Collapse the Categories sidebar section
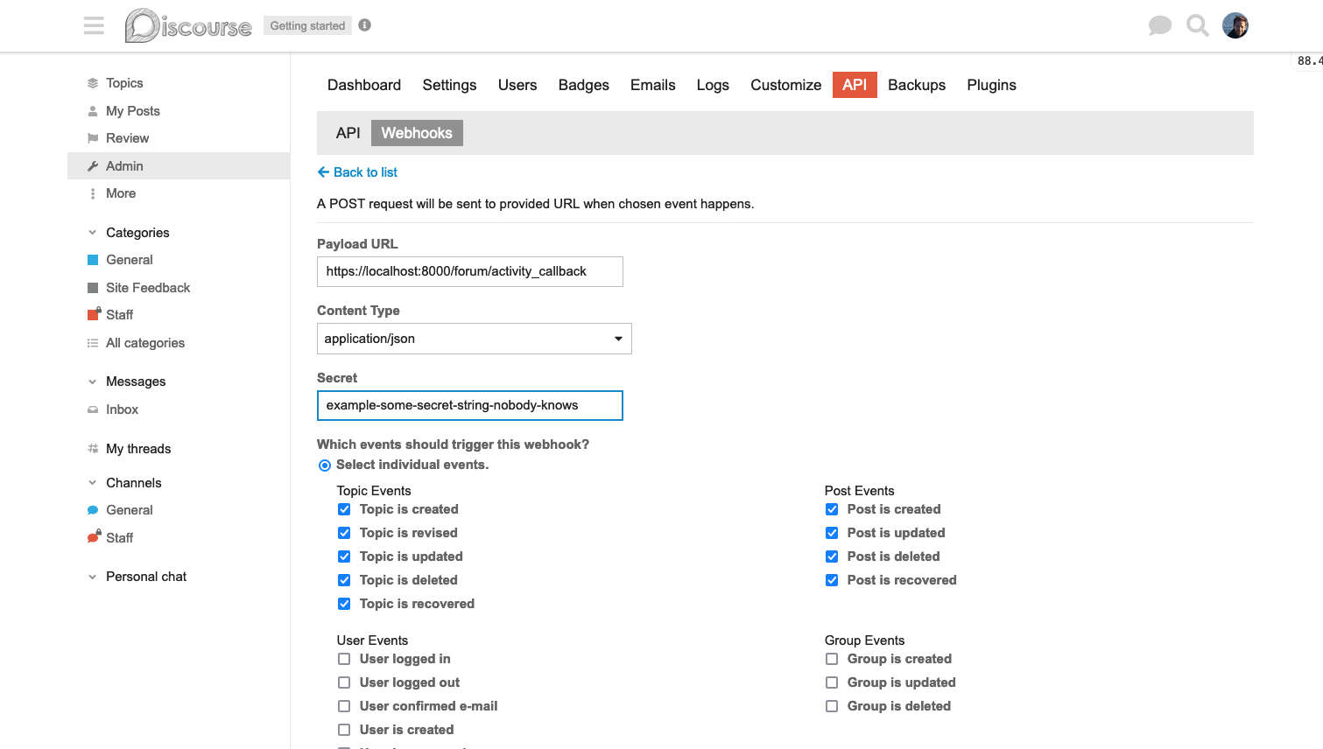1323x749 pixels. (93, 233)
